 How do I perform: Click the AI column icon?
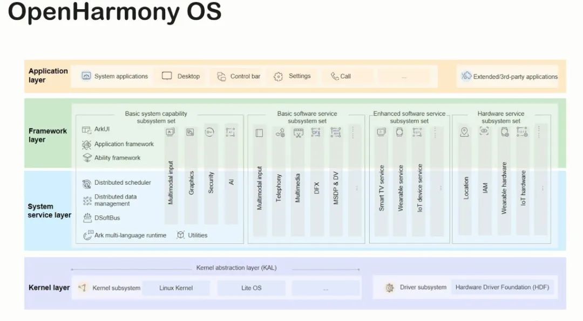coord(231,132)
